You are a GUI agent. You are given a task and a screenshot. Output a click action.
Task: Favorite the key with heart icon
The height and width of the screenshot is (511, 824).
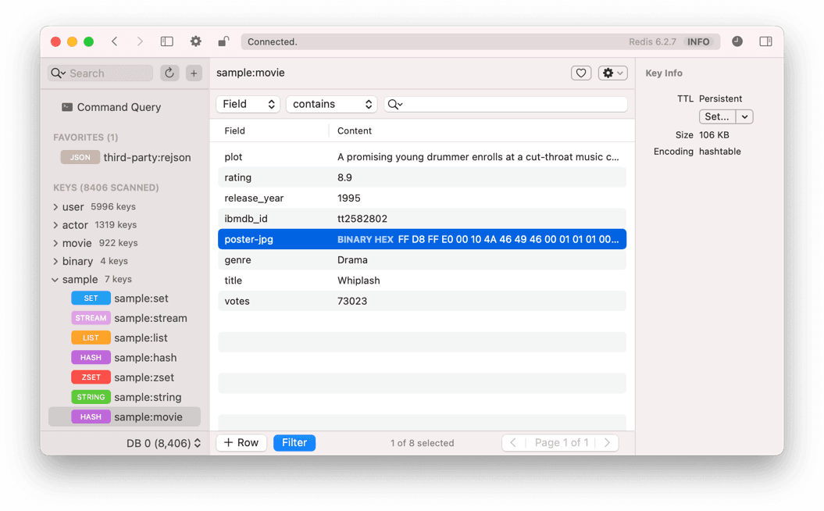tap(581, 73)
